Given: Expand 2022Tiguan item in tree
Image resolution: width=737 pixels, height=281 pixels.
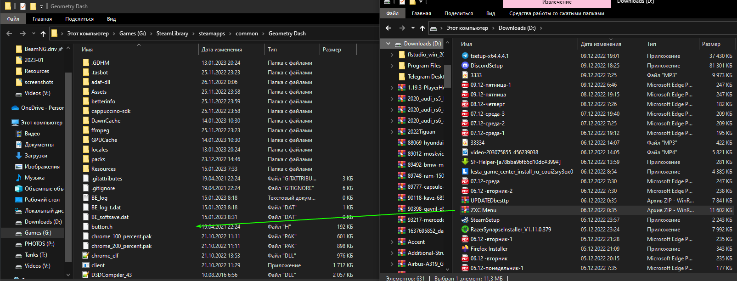Looking at the screenshot, I should coord(392,132).
